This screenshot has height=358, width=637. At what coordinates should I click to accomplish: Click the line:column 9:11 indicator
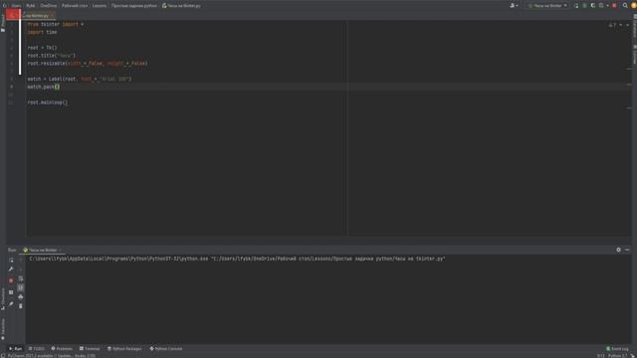pyautogui.click(x=601, y=356)
